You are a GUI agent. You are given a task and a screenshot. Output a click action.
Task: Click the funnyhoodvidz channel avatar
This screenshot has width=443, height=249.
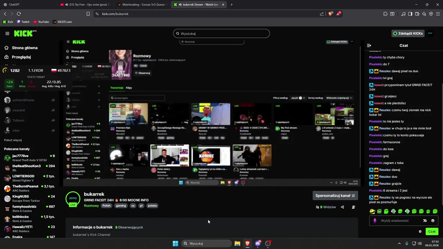(7, 209)
